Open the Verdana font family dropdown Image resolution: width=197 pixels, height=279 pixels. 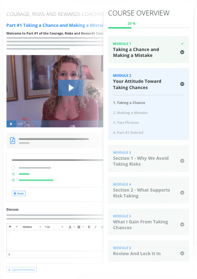tap(31, 227)
